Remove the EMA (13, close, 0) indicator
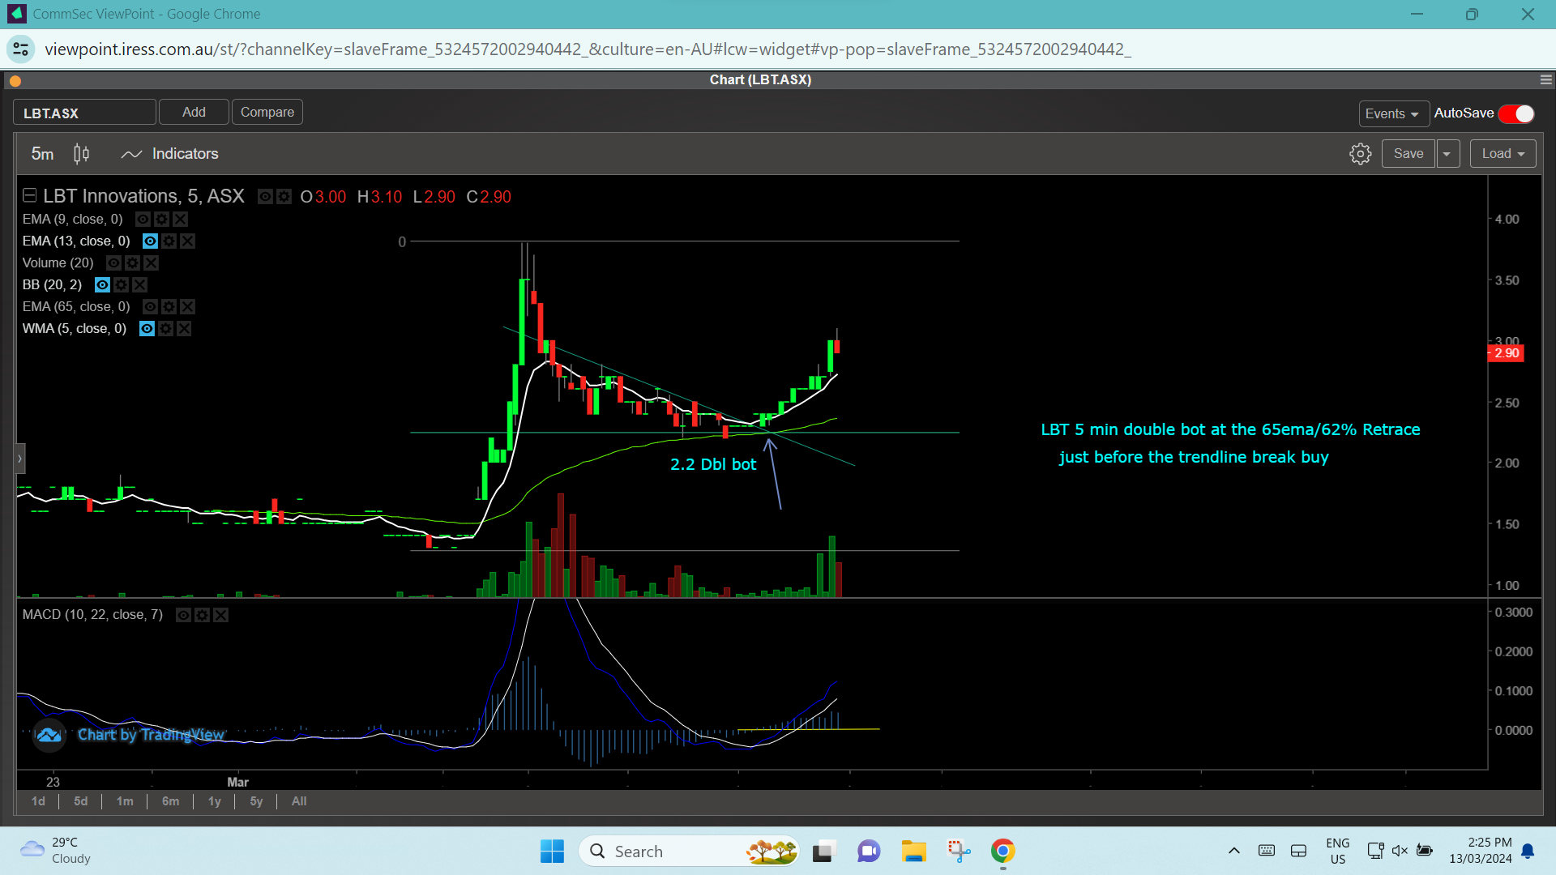 (x=187, y=241)
